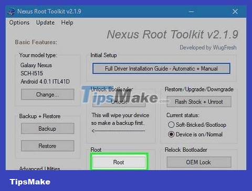Click the Flash Stock + Unroot button
Image resolution: width=252 pixels, height=191 pixels.
pos(199,102)
